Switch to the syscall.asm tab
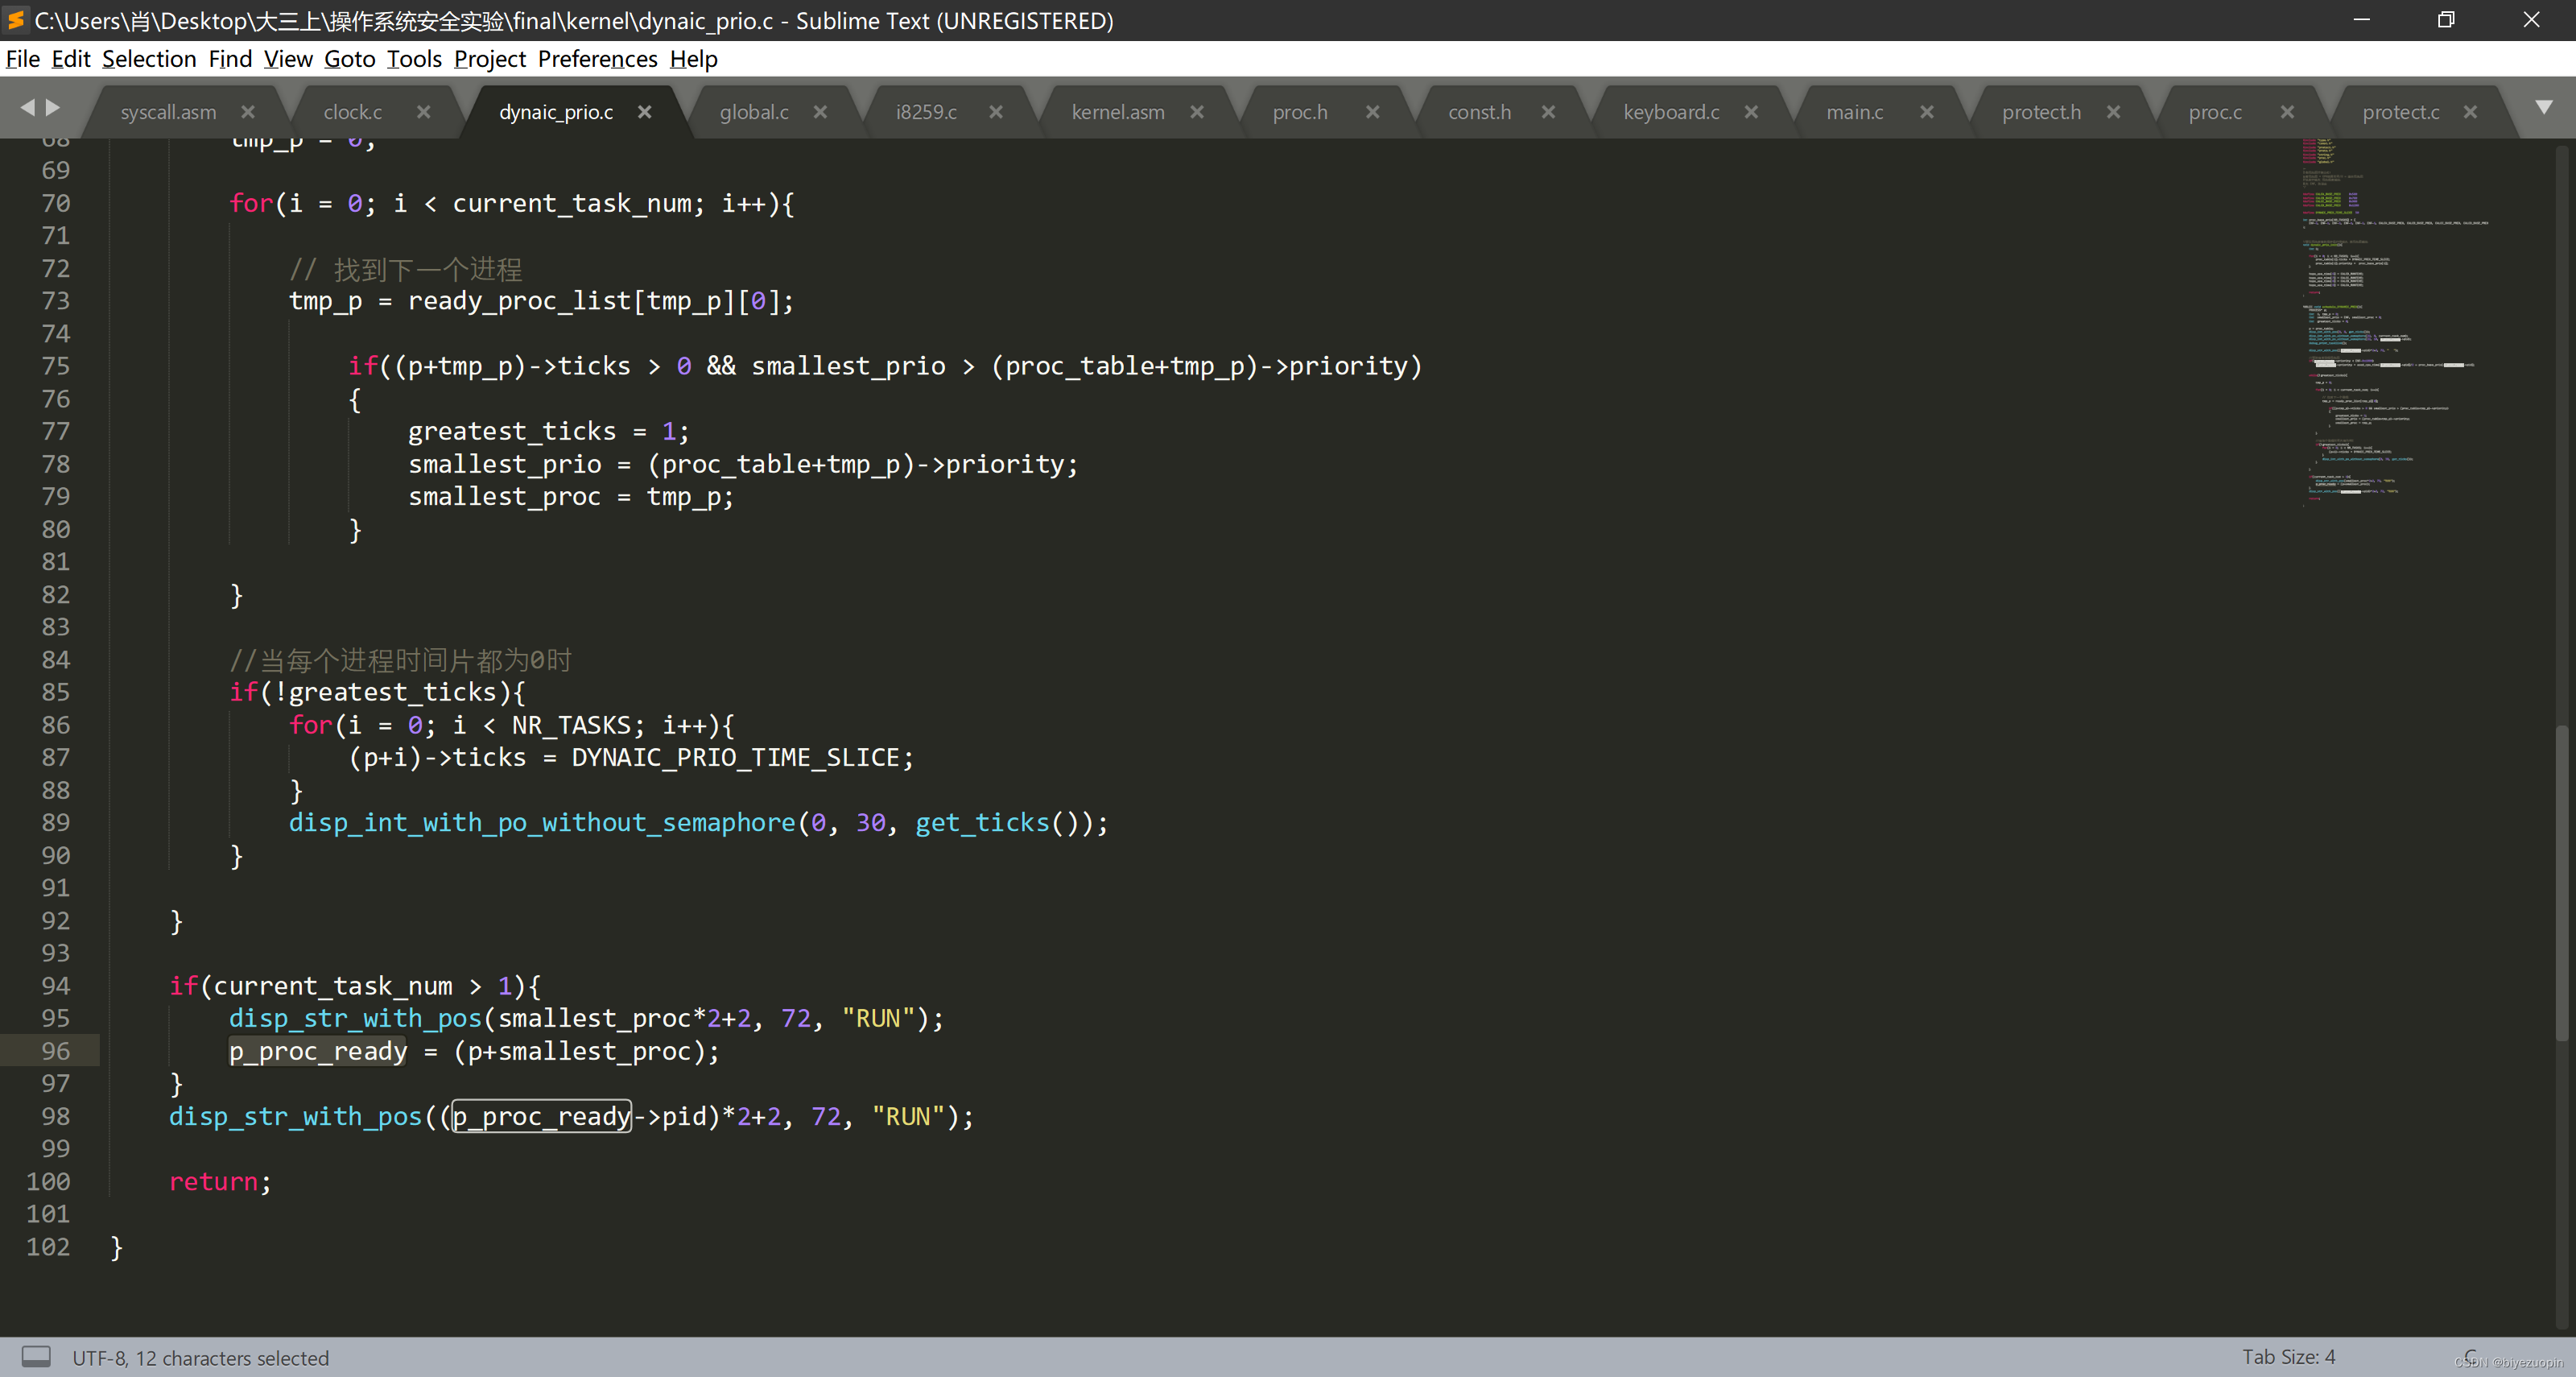The height and width of the screenshot is (1377, 2576). click(x=168, y=112)
